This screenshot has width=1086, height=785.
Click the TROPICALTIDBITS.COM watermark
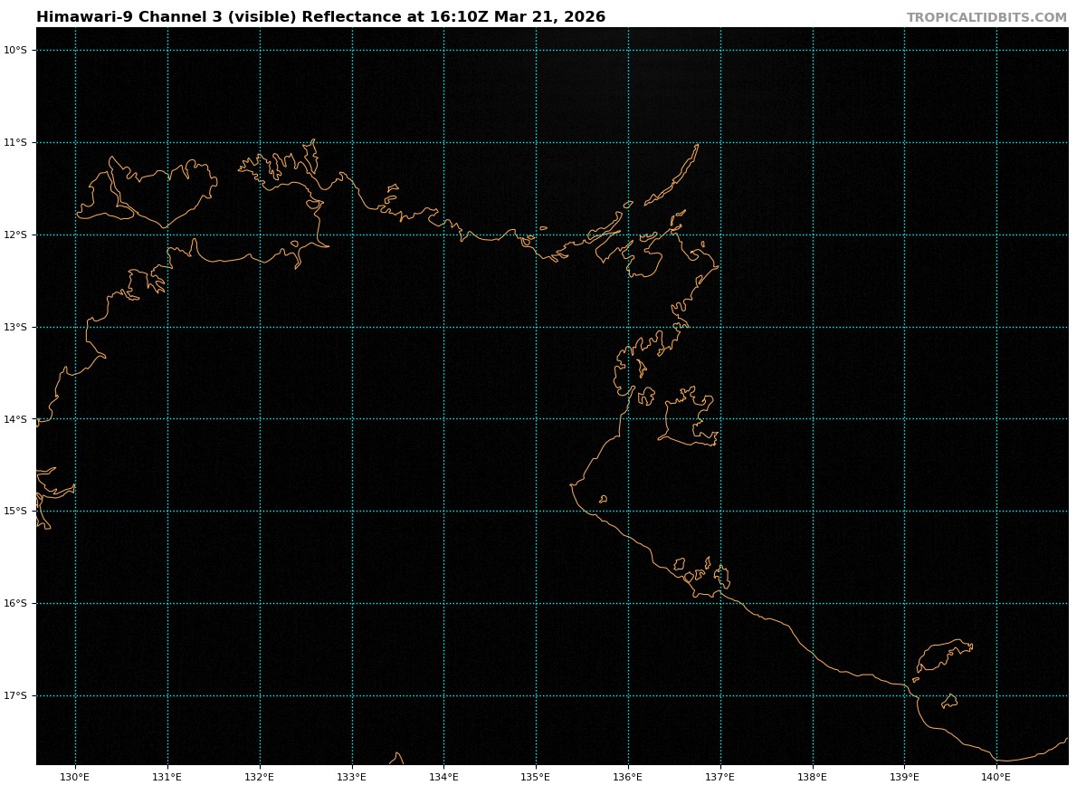[x=986, y=18]
